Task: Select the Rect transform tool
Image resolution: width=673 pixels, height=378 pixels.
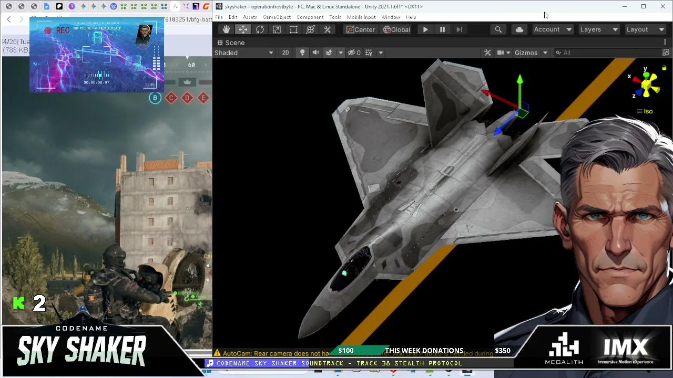Action: (x=293, y=29)
